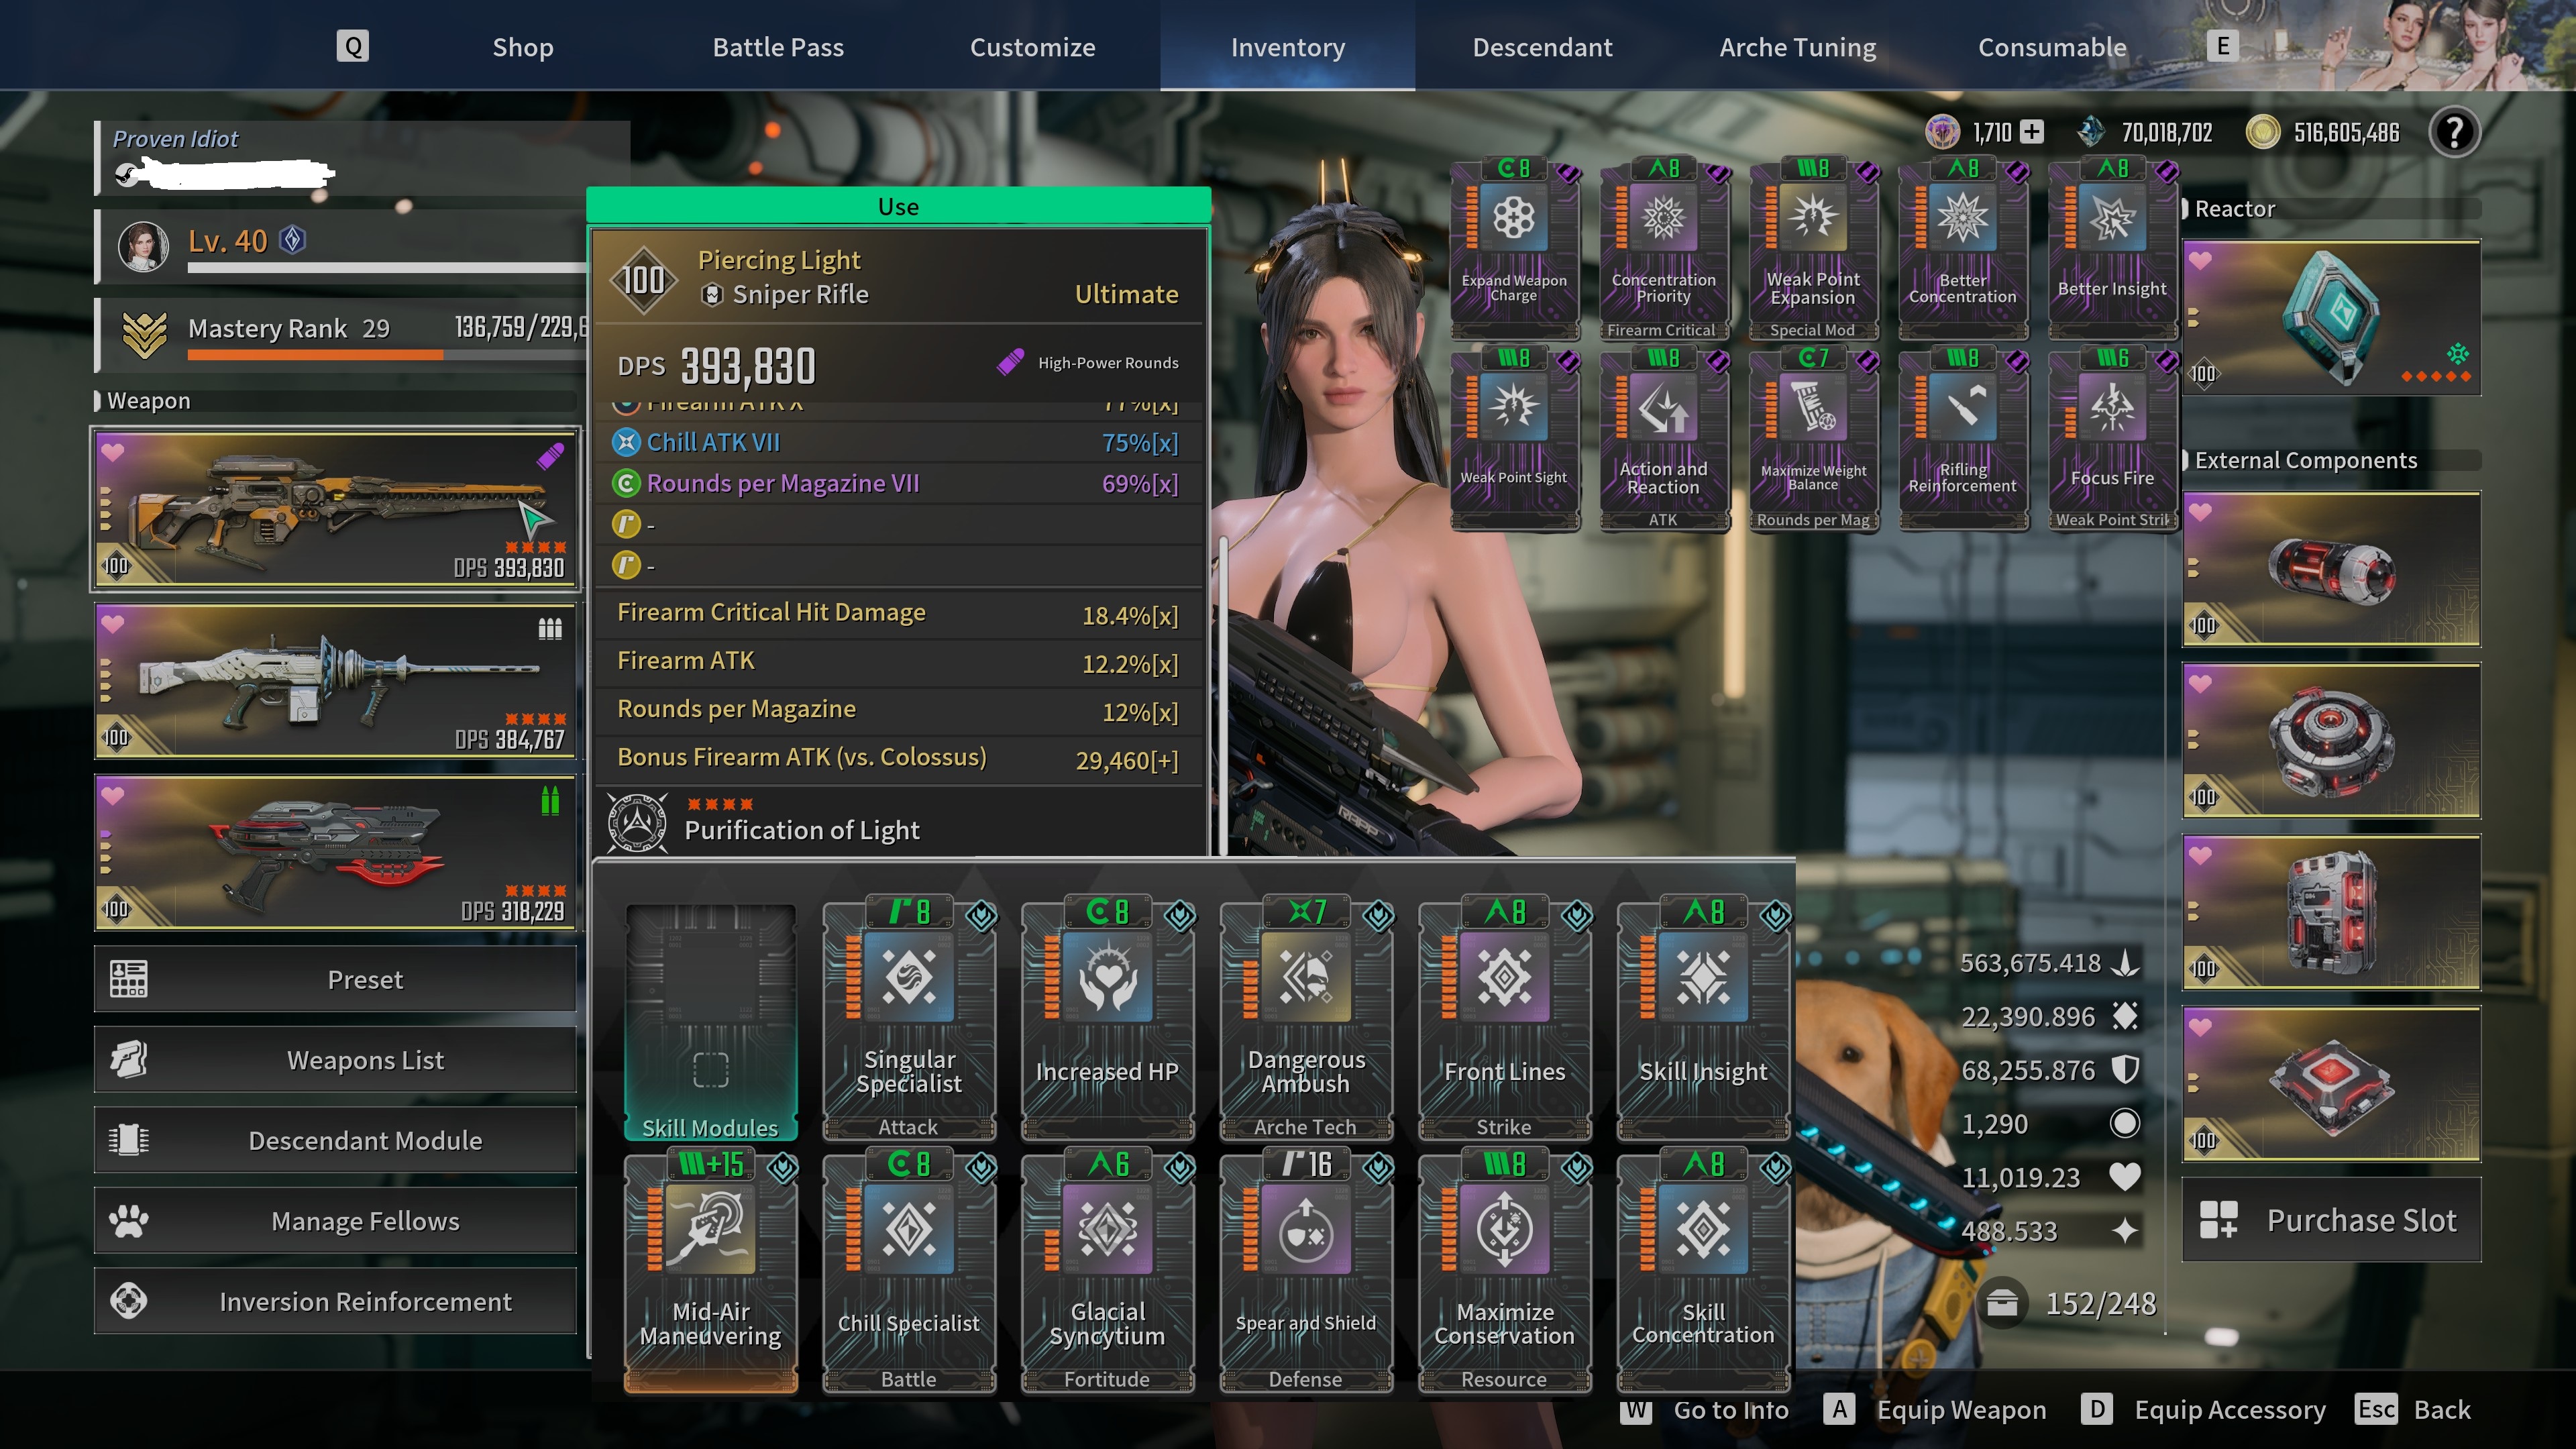This screenshot has width=2576, height=1449.
Task: Select the second weapon with DPS 384,767
Action: (336, 681)
